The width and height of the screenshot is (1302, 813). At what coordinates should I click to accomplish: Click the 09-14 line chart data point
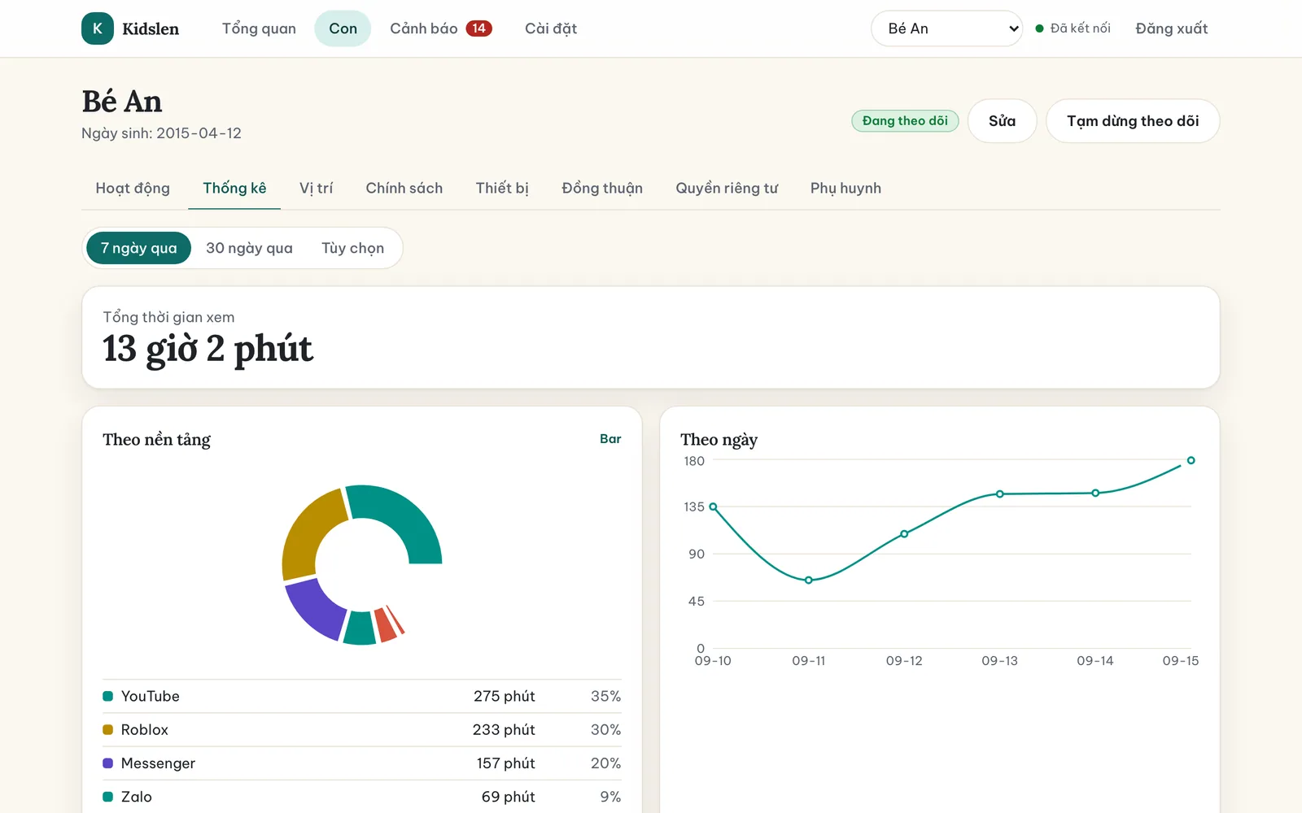(1095, 493)
